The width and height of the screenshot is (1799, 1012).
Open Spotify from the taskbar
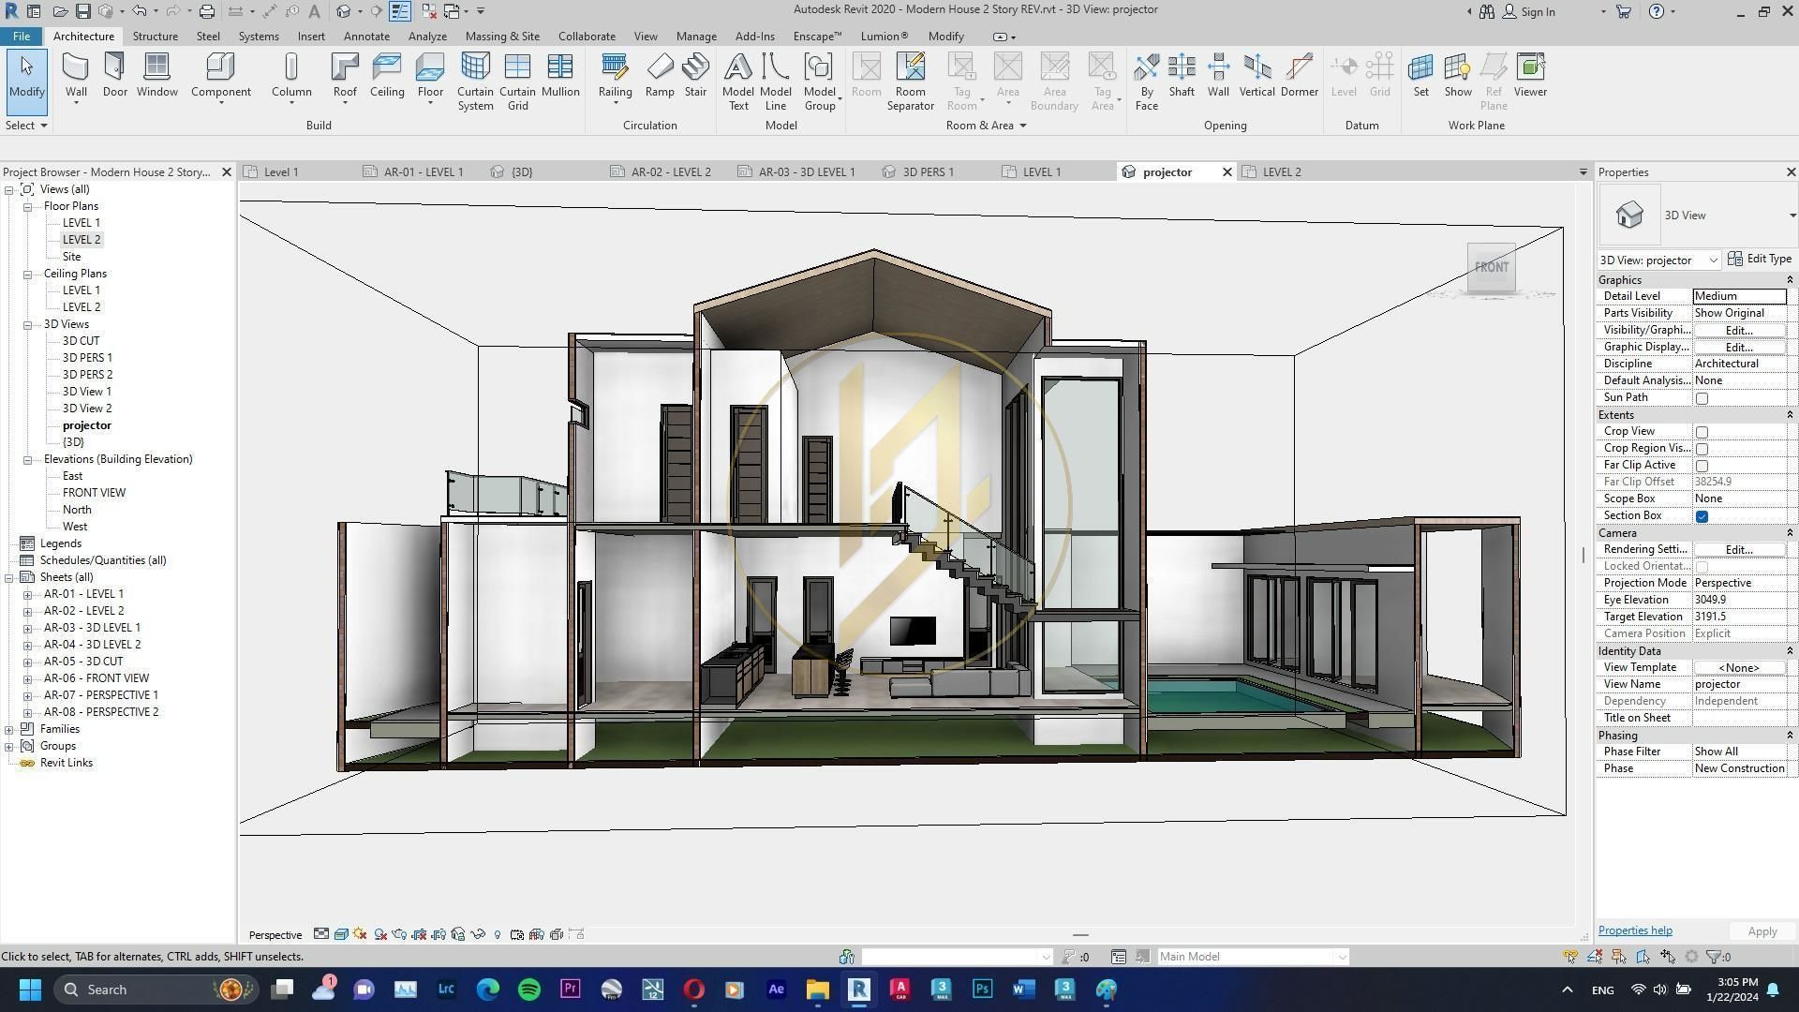tap(529, 990)
